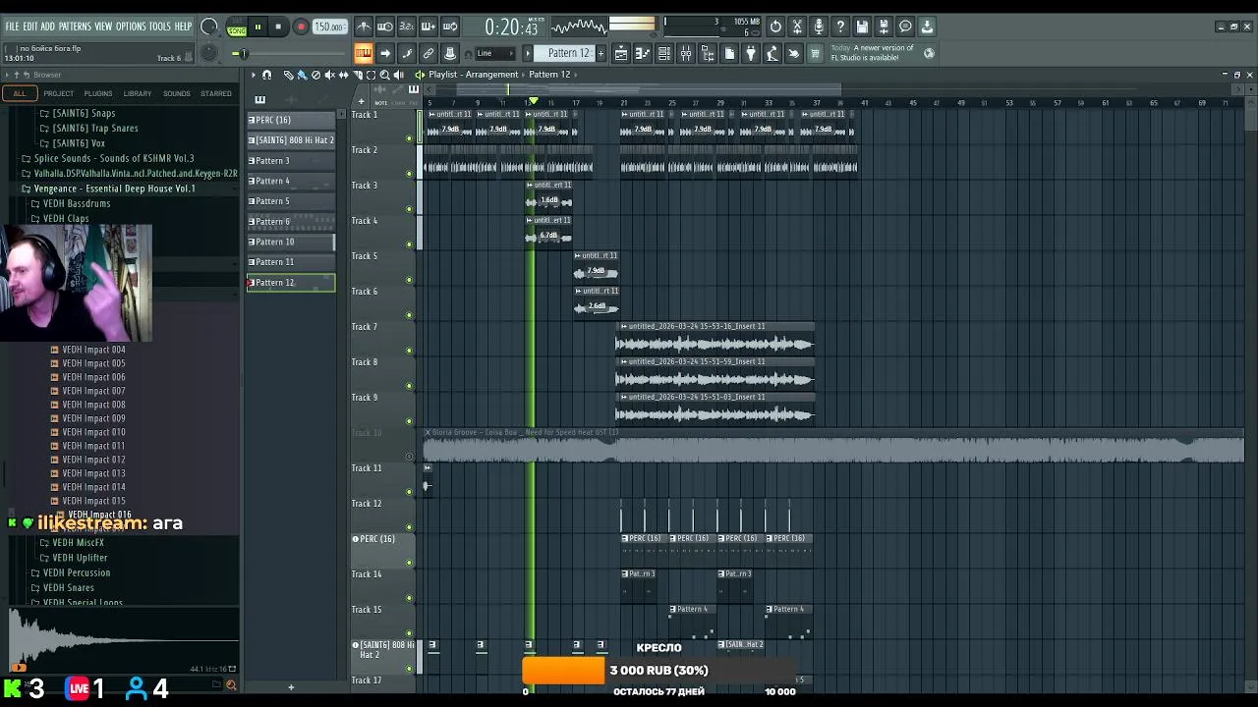The width and height of the screenshot is (1258, 707).
Task: Select Pattern 3 in the pattern list
Action: [291, 161]
